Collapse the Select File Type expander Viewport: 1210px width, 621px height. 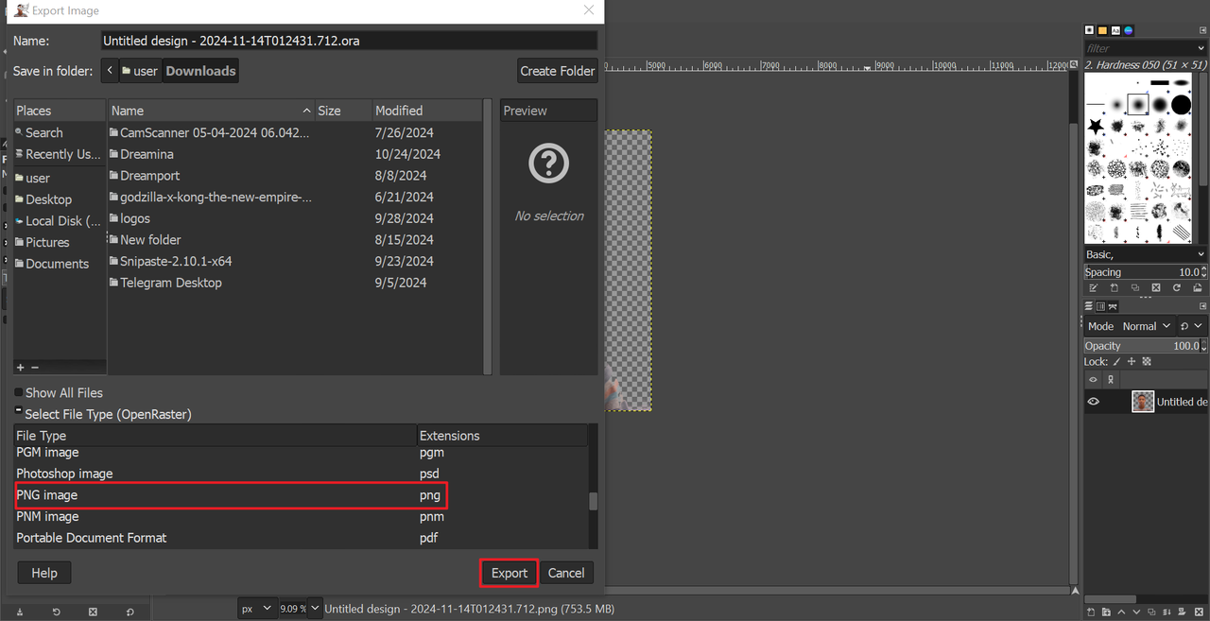pos(19,413)
